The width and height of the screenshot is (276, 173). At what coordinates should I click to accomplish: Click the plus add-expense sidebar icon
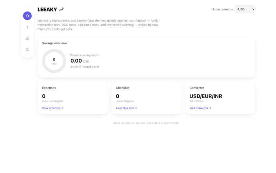click(x=27, y=27)
